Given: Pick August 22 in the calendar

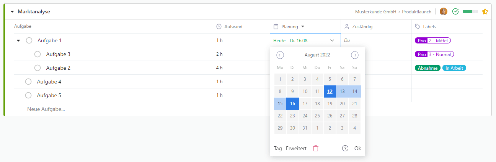Looking at the screenshot, I should pyautogui.click(x=280, y=116).
